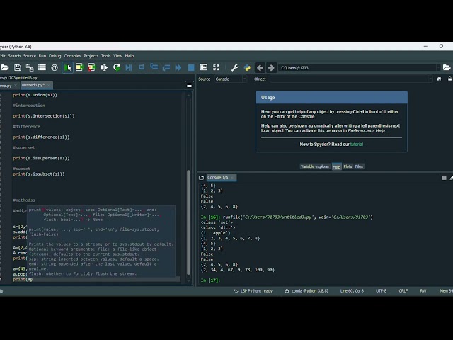The width and height of the screenshot is (453, 340).
Task: Click 'UTF-8' in the status bar
Action: click(381, 291)
